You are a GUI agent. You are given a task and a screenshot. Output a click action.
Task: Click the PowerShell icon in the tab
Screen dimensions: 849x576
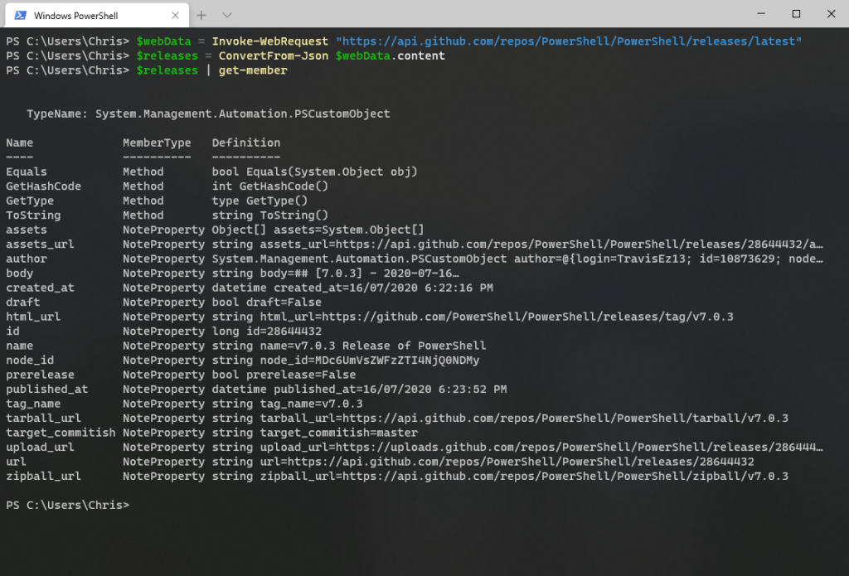point(19,14)
